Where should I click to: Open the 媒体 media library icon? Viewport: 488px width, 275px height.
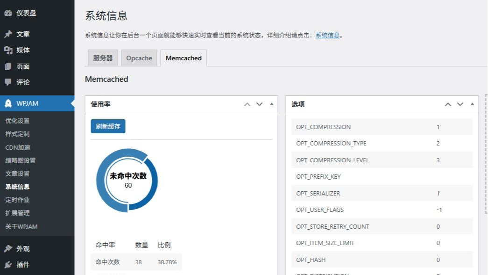coord(7,50)
